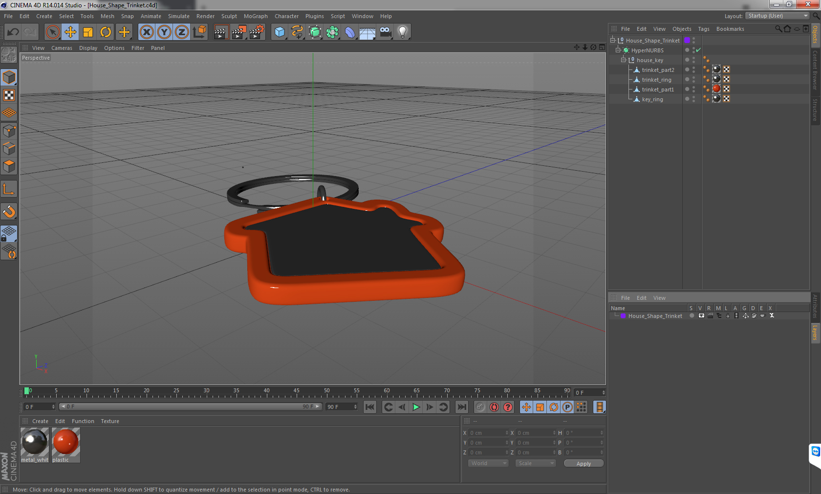The height and width of the screenshot is (494, 821).
Task: Switch to Edges mode
Action: [x=9, y=148]
